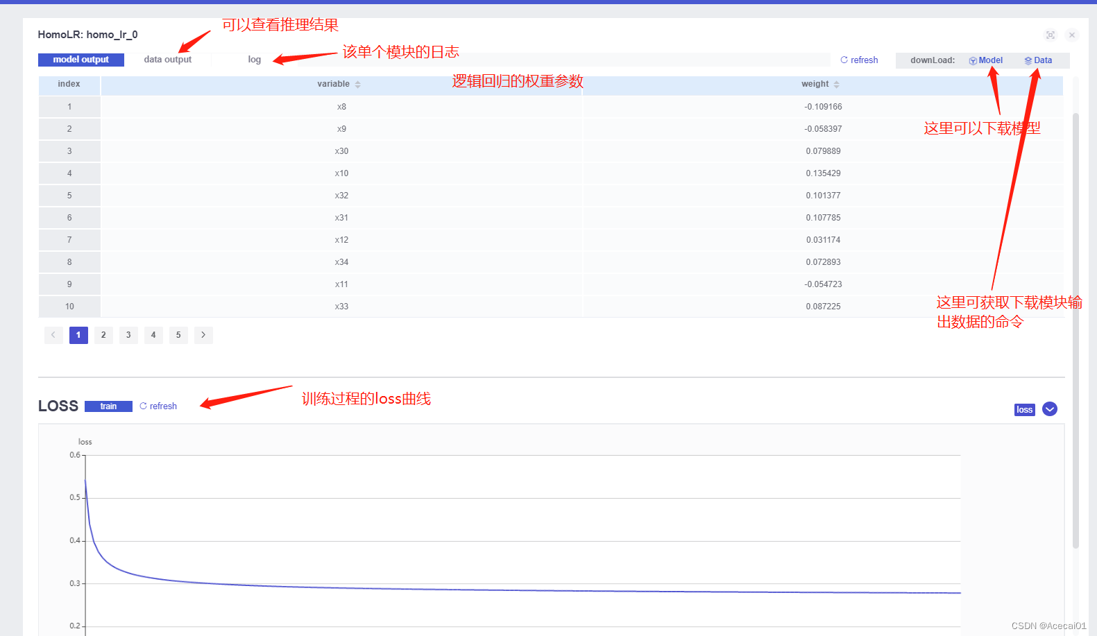Click weight value 0.079889

823,151
